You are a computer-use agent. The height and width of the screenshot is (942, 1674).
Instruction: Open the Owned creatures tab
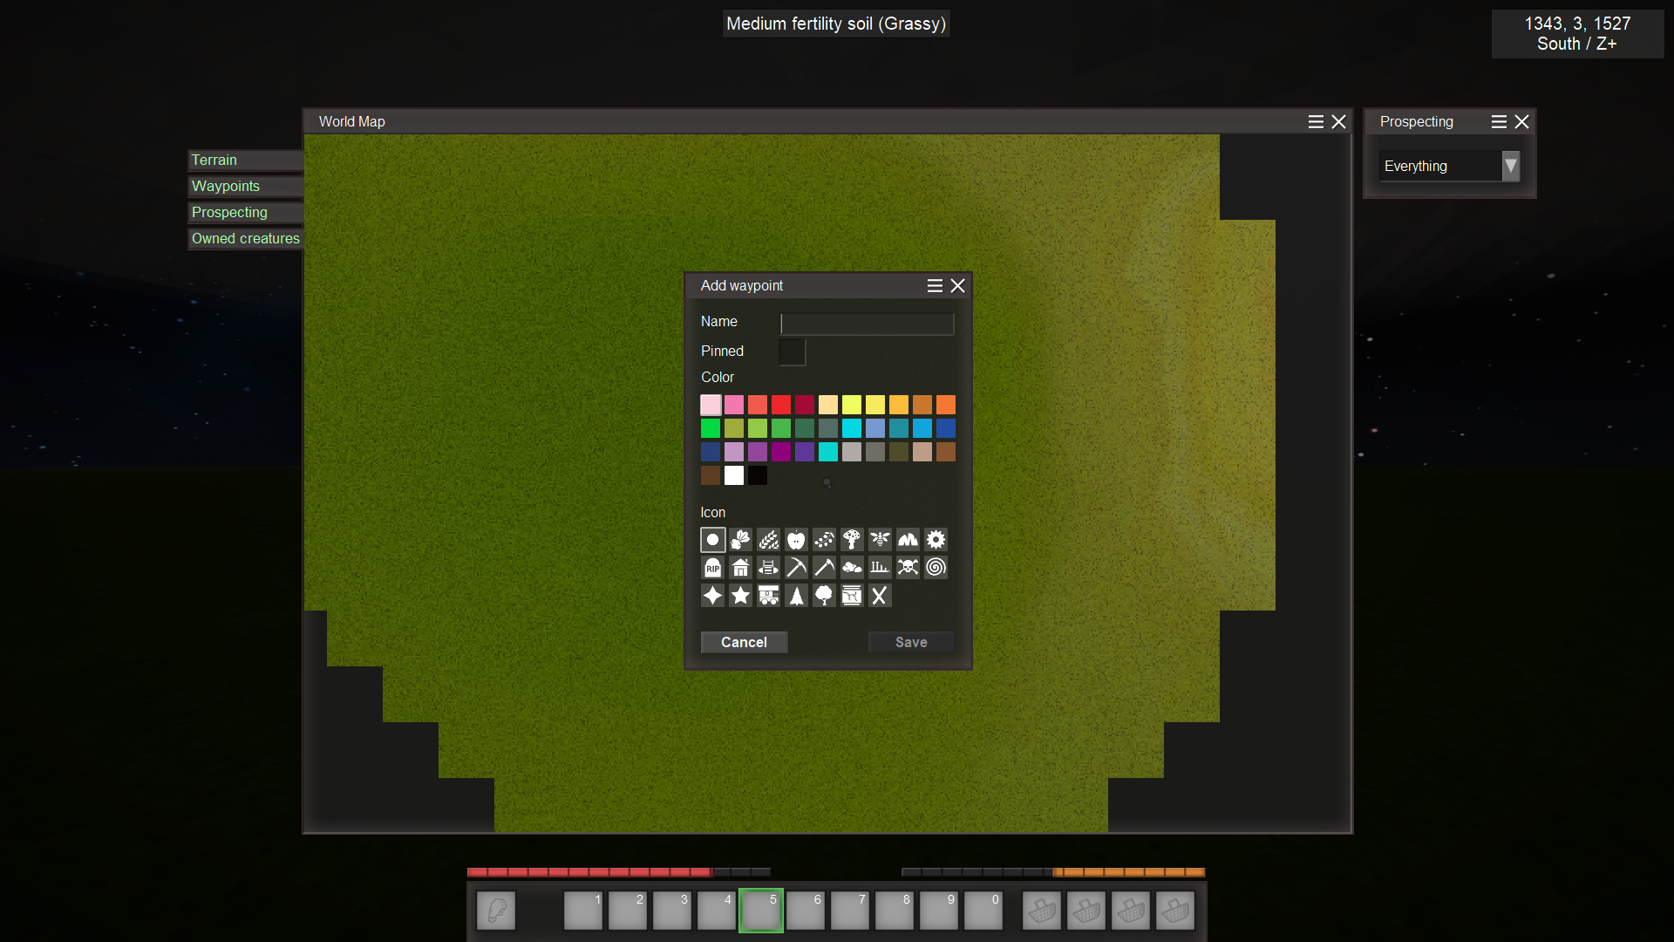tap(245, 238)
